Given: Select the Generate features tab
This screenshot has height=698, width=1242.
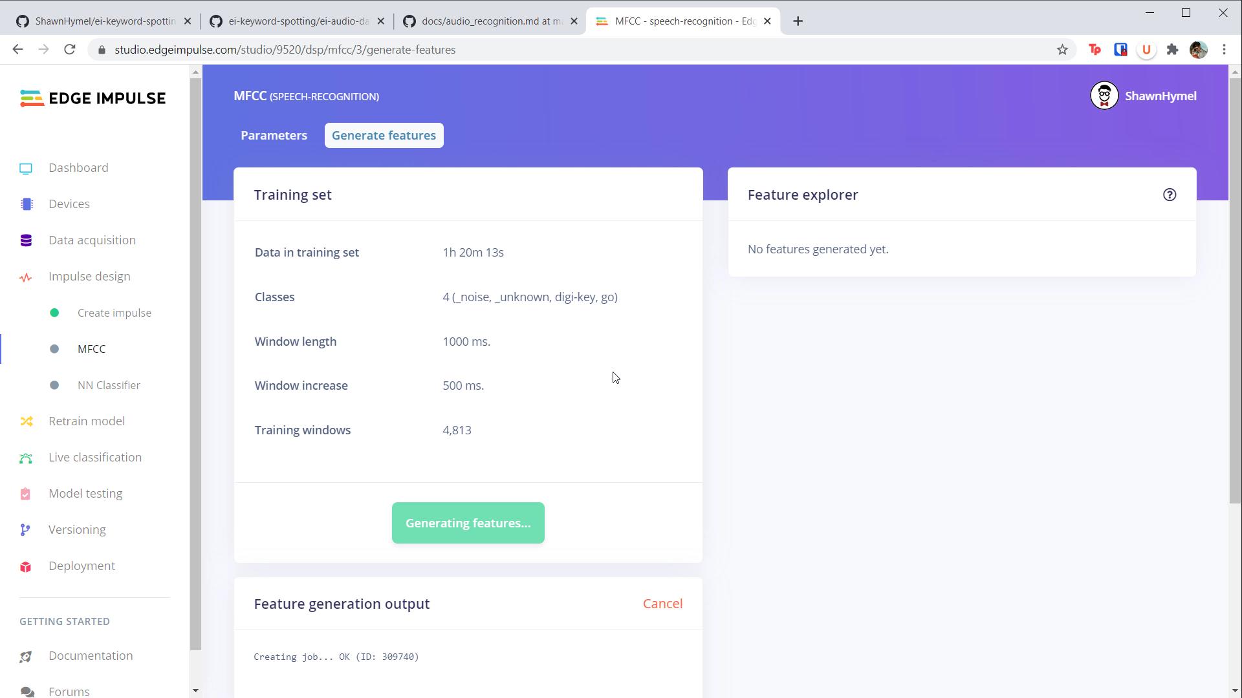Looking at the screenshot, I should [x=384, y=134].
